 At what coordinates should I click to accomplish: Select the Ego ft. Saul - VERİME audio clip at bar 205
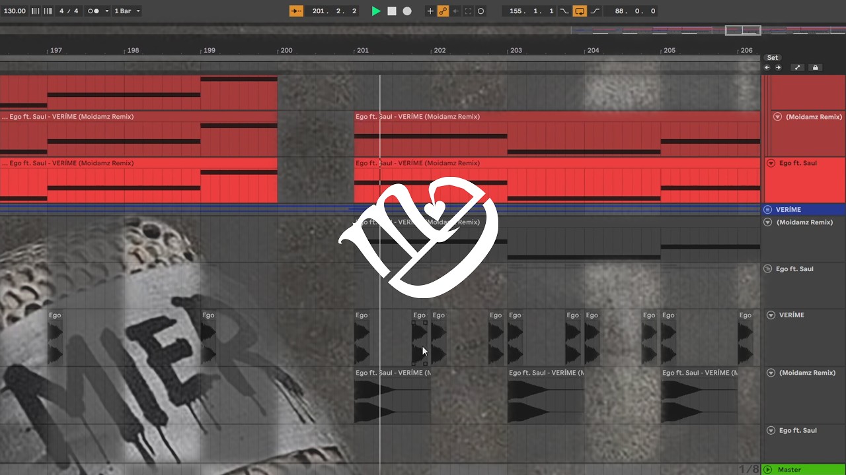pos(699,396)
